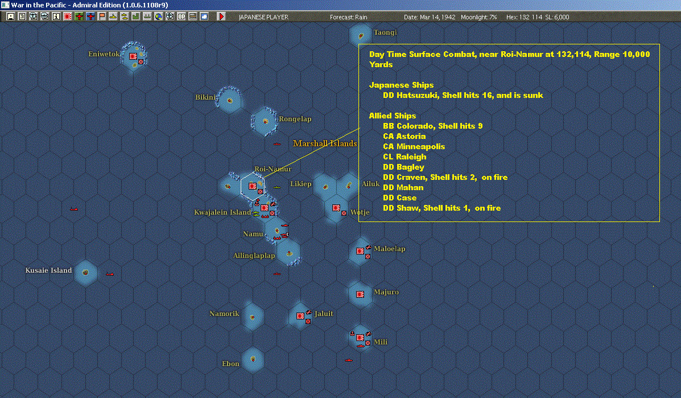Select the Kwajalein Island base flag

click(265, 208)
